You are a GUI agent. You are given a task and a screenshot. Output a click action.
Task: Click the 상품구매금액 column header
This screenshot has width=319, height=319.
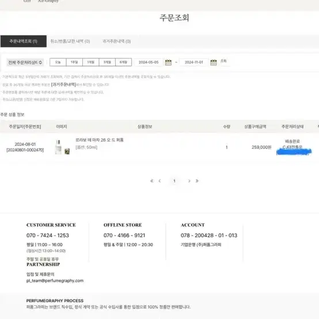(x=255, y=127)
